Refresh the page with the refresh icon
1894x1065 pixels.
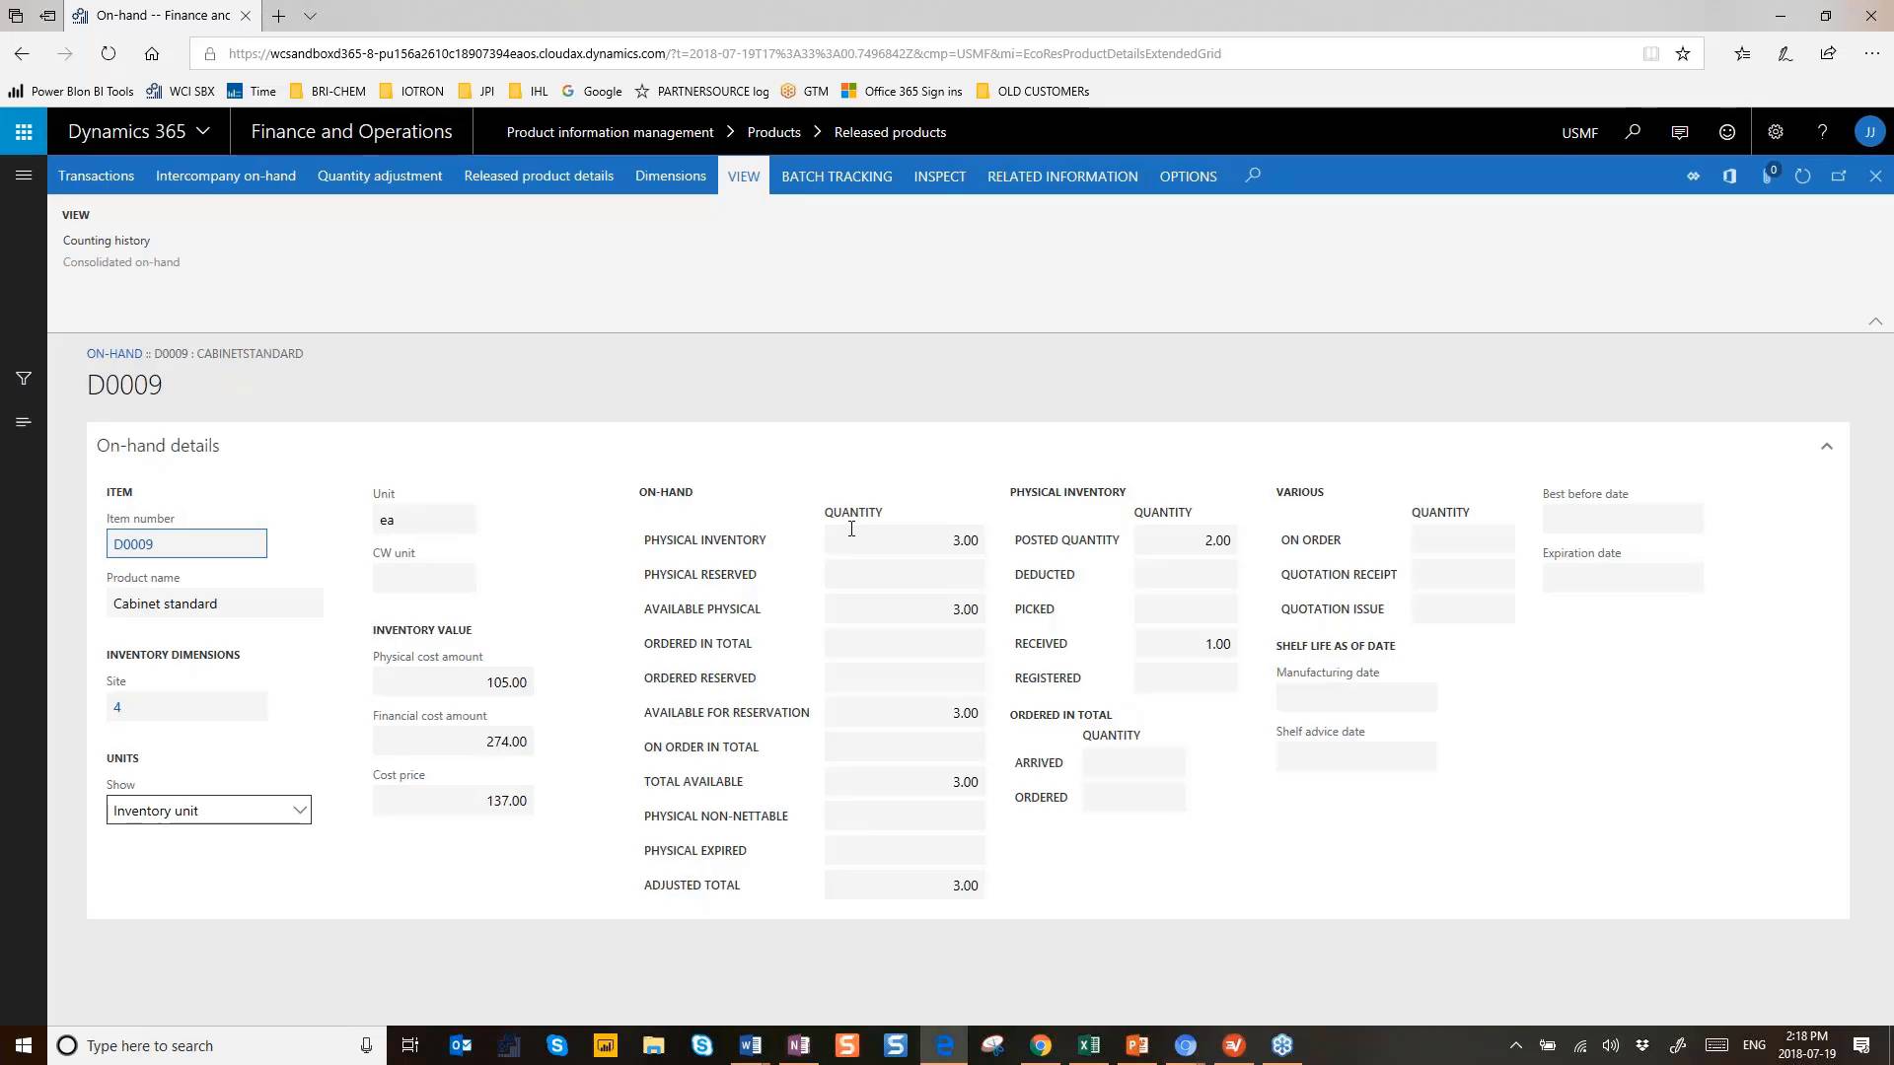coord(1802,176)
